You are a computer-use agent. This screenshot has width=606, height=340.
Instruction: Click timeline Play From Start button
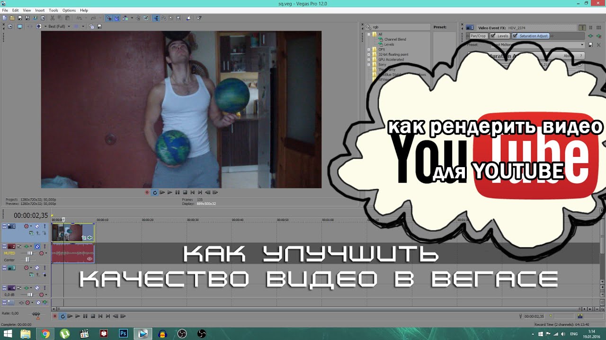click(70, 316)
